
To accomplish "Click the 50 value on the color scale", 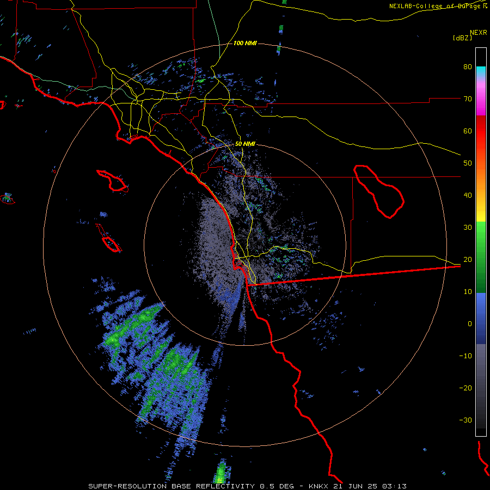I will [468, 163].
